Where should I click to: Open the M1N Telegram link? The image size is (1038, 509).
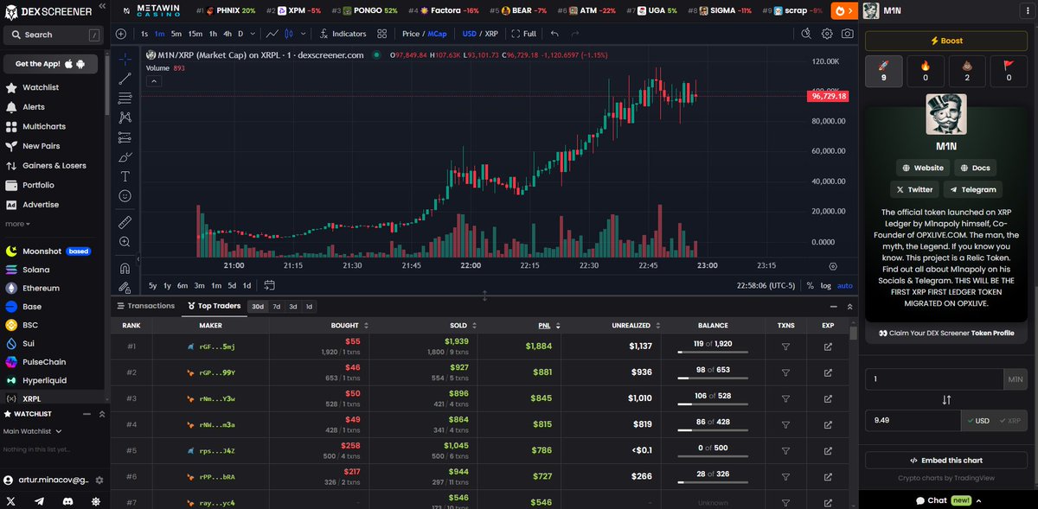coord(974,189)
